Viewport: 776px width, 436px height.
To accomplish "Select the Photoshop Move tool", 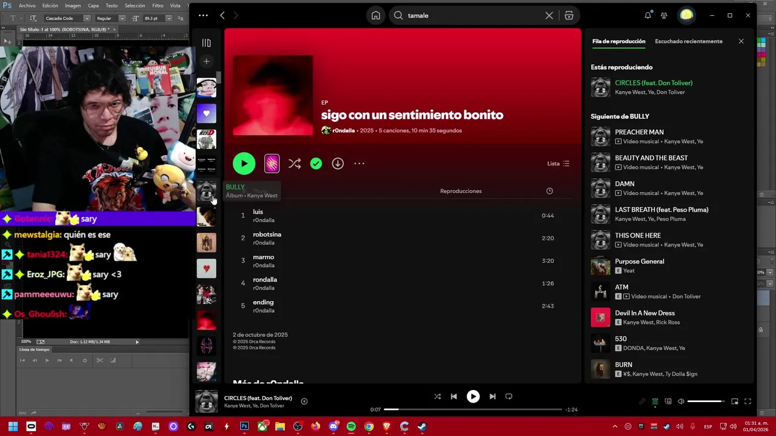I will pyautogui.click(x=8, y=41).
